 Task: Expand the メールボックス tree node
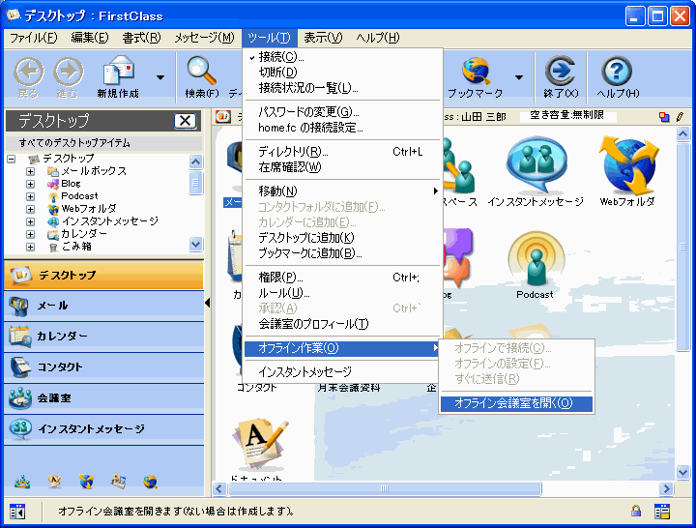point(30,171)
